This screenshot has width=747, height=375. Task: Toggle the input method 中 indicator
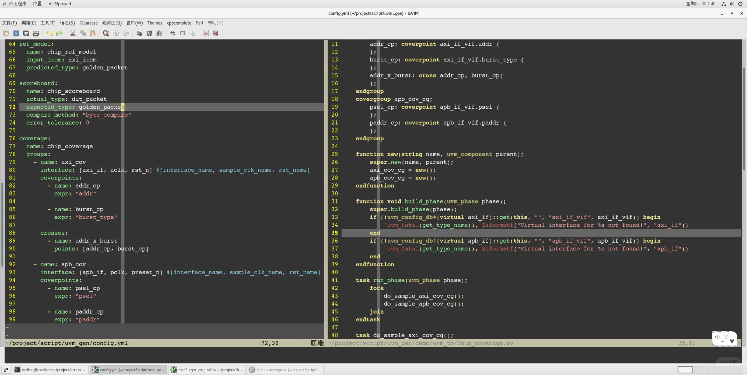[x=717, y=337]
